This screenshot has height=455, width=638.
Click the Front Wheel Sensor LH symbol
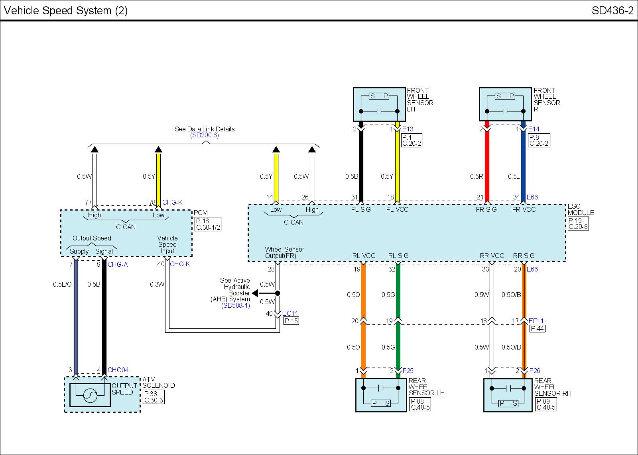379,104
